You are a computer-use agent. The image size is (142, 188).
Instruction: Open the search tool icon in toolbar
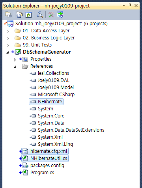pos(39,15)
